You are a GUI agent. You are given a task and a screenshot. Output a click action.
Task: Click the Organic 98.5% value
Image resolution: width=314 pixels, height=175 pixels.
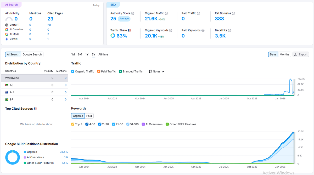point(64,152)
